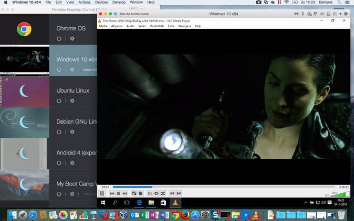Viewport: 354px width, 221px height.
Task: Click VLC cone icon in Windows taskbar
Action: [x=175, y=203]
